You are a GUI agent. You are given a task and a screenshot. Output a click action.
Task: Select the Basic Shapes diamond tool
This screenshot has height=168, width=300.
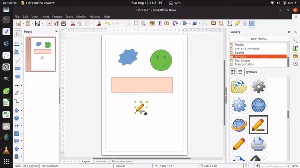pyautogui.click(x=17, y=110)
